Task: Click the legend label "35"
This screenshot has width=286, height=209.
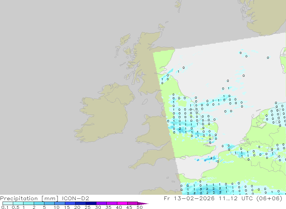Action: pos(108,207)
